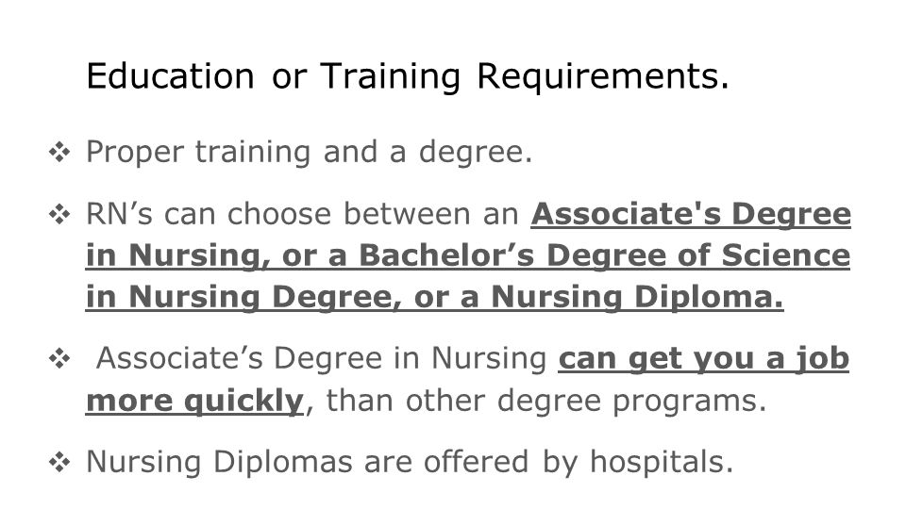Click the diamond bullet before 'Associate's Degree in Nursing'
The height and width of the screenshot is (509, 906).
click(59, 359)
